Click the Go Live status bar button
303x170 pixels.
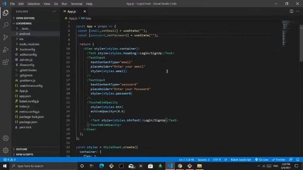(x=262, y=160)
